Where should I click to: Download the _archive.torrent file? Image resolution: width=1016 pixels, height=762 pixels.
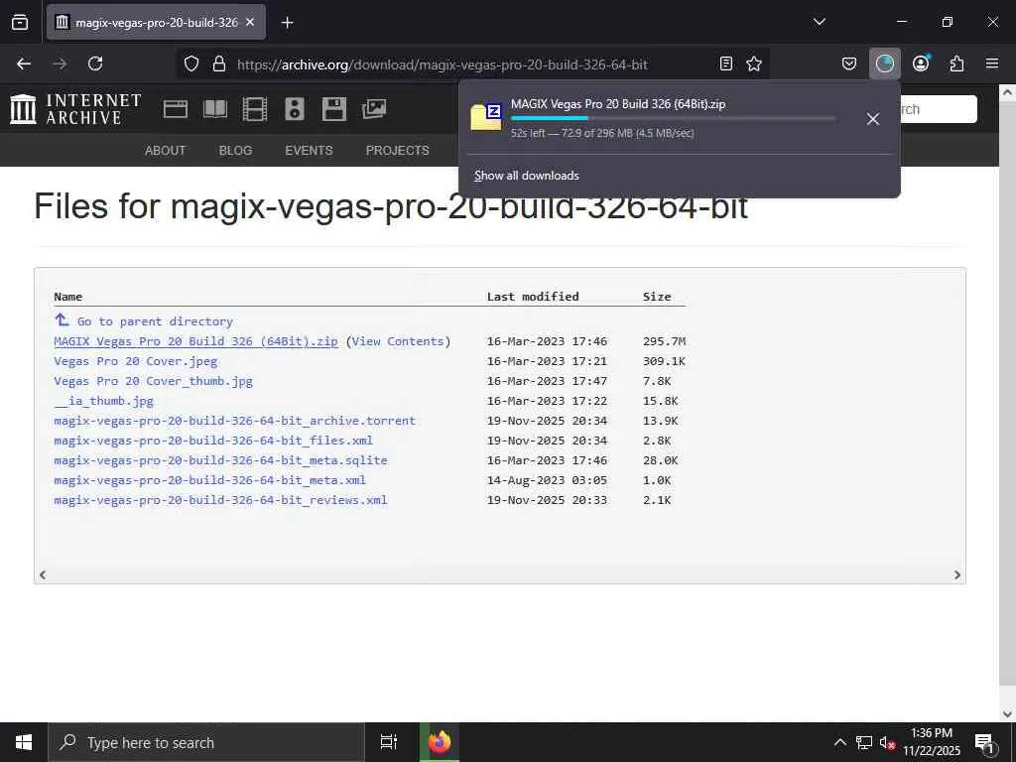click(x=234, y=421)
